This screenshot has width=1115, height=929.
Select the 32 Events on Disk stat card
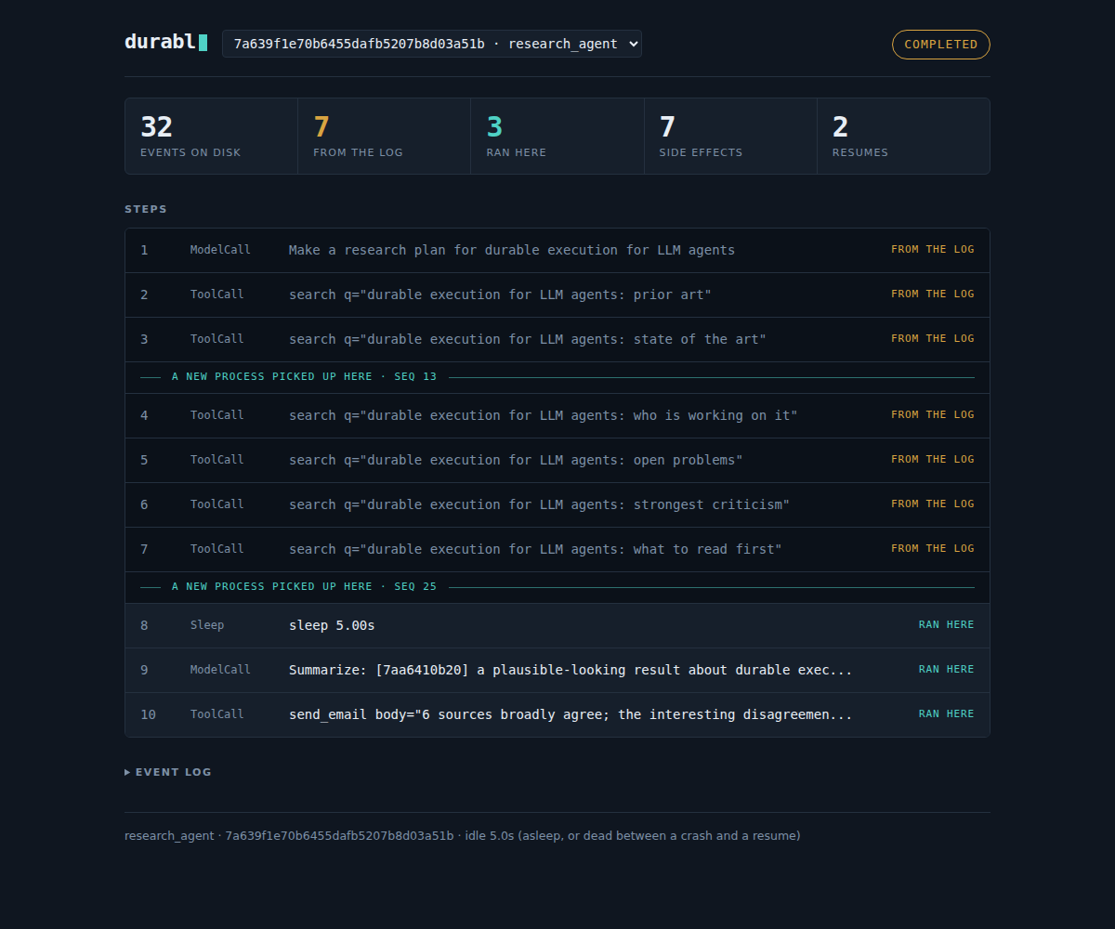coord(212,137)
